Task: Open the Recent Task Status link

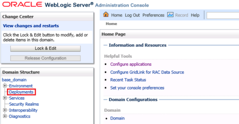Action: pyautogui.click(x=128, y=80)
